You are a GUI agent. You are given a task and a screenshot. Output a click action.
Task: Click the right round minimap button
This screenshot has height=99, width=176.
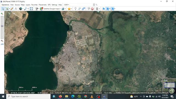pyautogui.click(x=166, y=80)
